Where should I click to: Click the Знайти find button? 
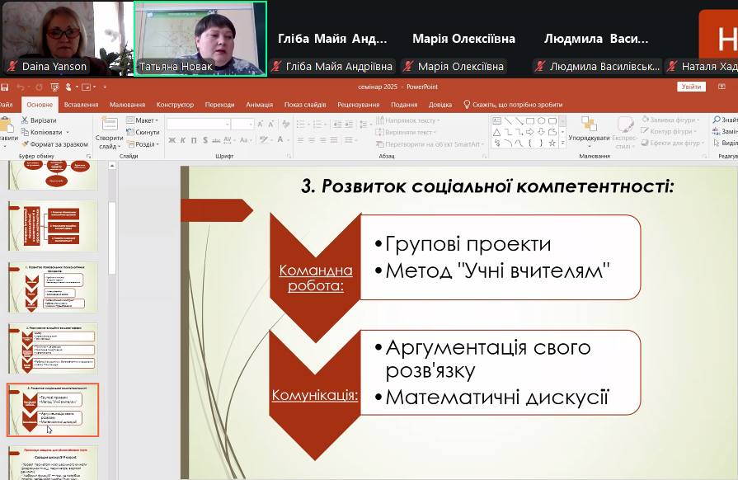coord(723,120)
